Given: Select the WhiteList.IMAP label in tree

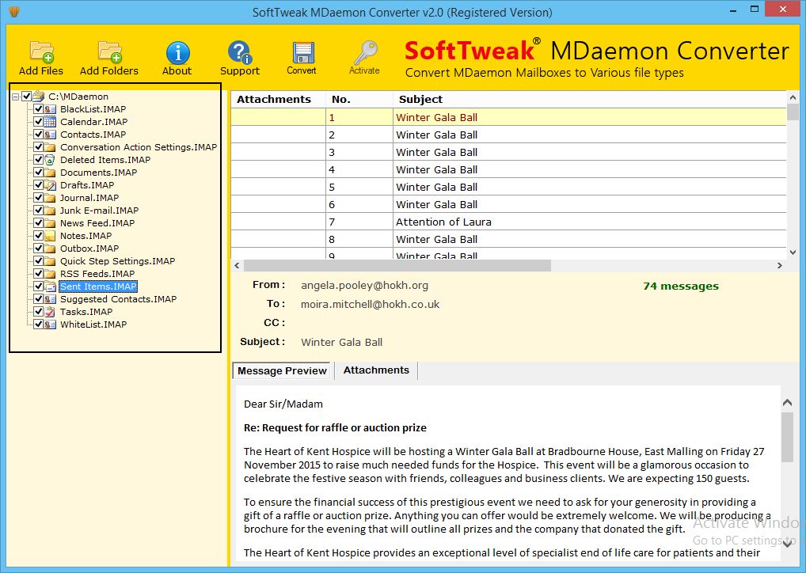Looking at the screenshot, I should 93,324.
